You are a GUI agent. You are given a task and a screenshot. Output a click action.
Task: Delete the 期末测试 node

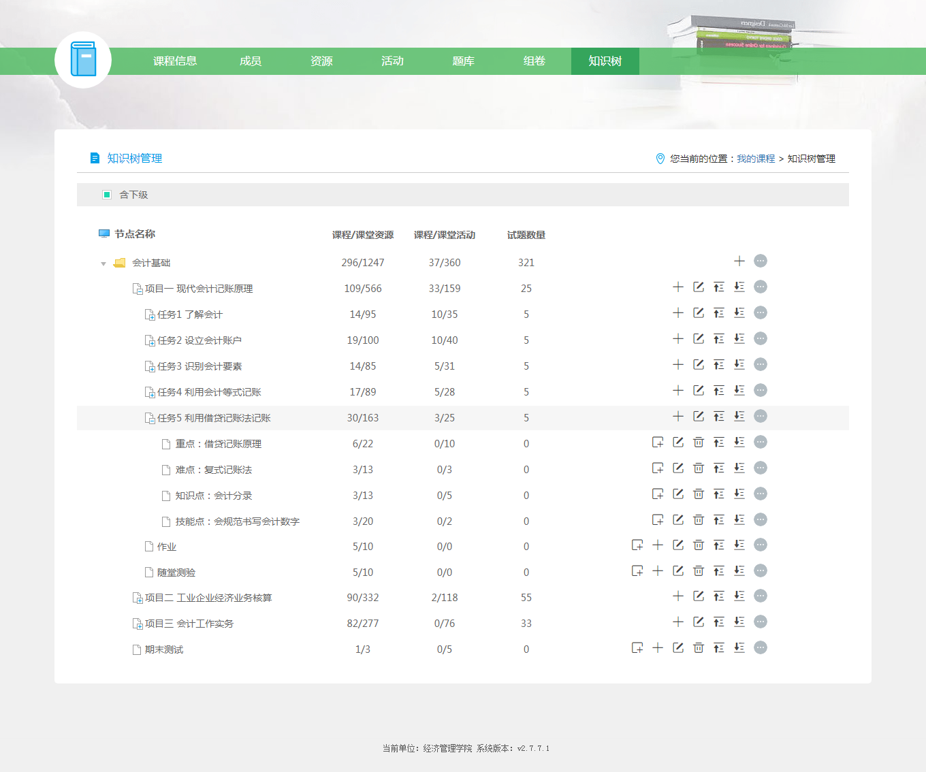point(699,647)
